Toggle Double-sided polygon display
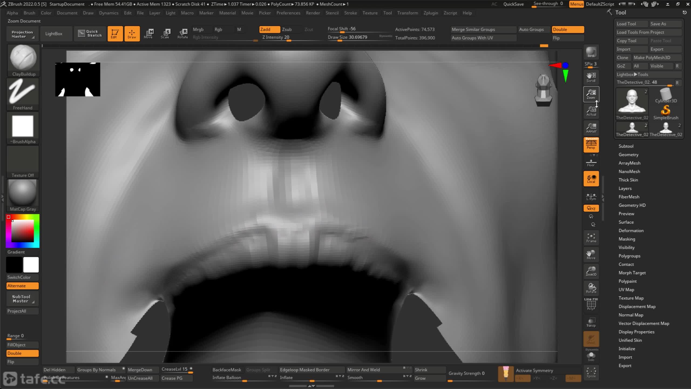 coord(568,29)
